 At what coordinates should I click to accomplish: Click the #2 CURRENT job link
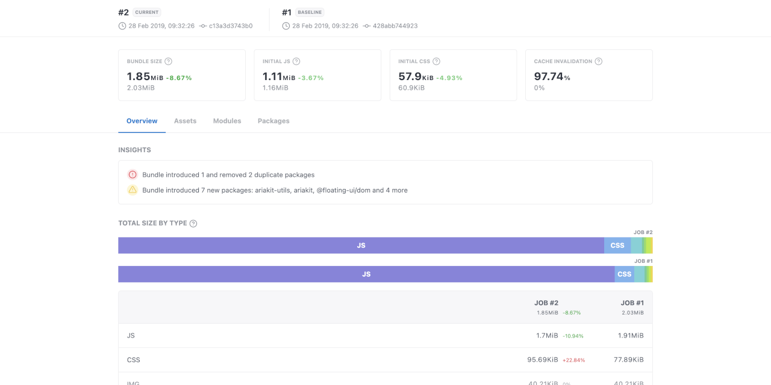coord(123,12)
